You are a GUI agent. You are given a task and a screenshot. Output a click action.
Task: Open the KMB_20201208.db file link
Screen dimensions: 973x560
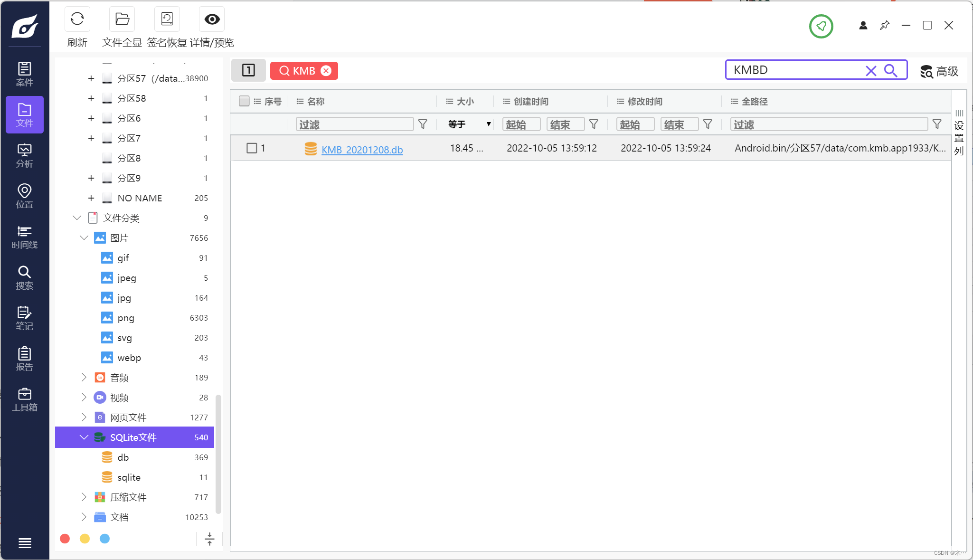point(362,150)
